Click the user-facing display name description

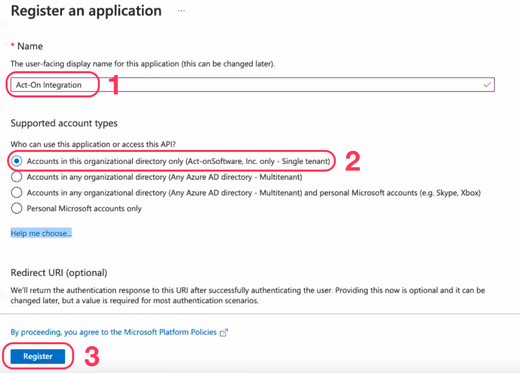tap(143, 64)
